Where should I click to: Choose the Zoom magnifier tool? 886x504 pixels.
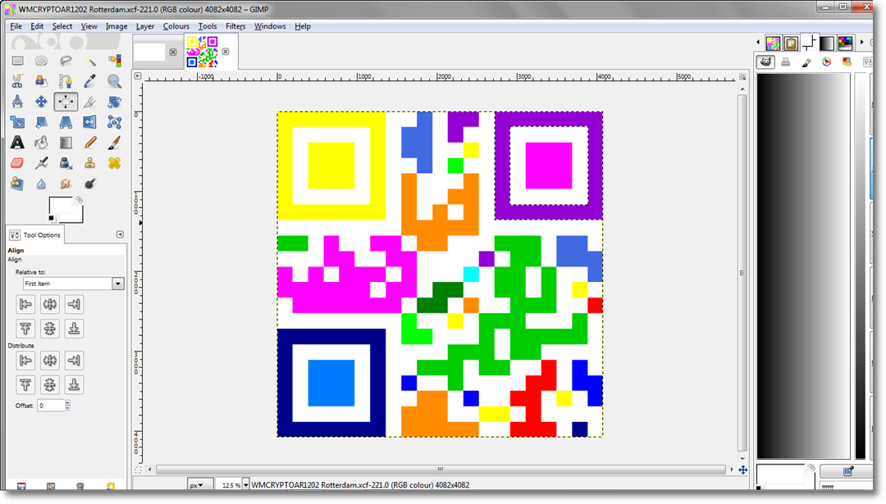(x=115, y=81)
